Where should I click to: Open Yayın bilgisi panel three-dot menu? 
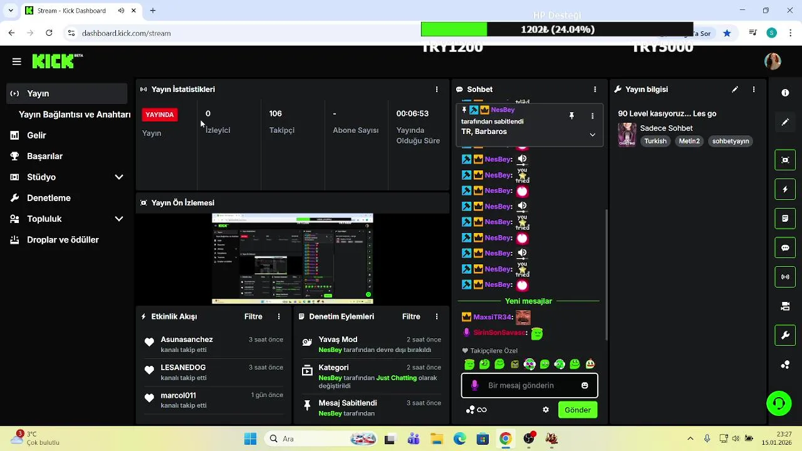(x=754, y=90)
